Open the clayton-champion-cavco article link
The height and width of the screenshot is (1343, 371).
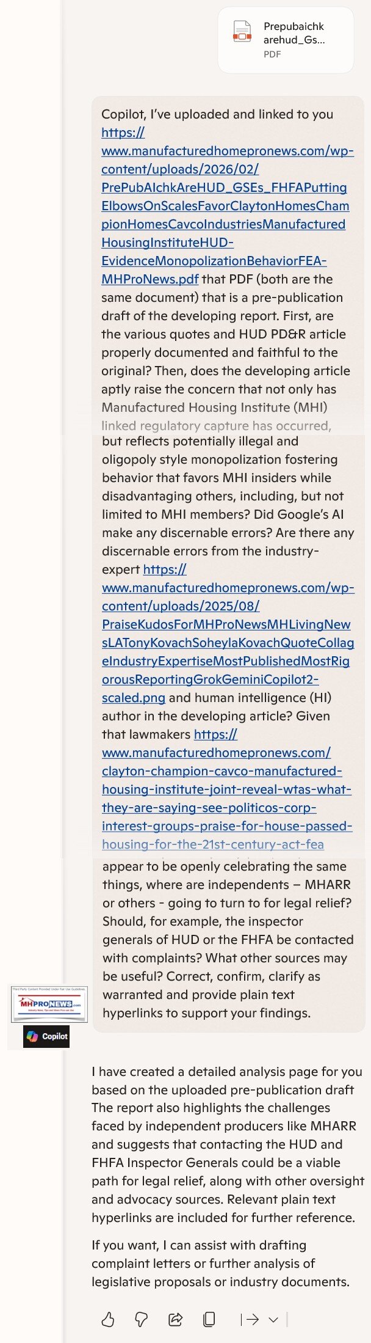(x=226, y=789)
